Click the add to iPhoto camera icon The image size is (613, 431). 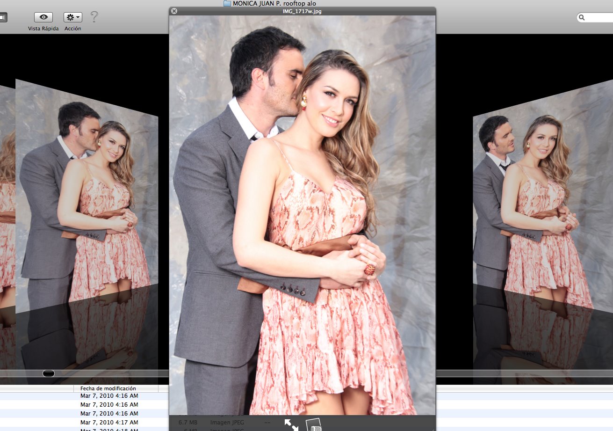[314, 425]
